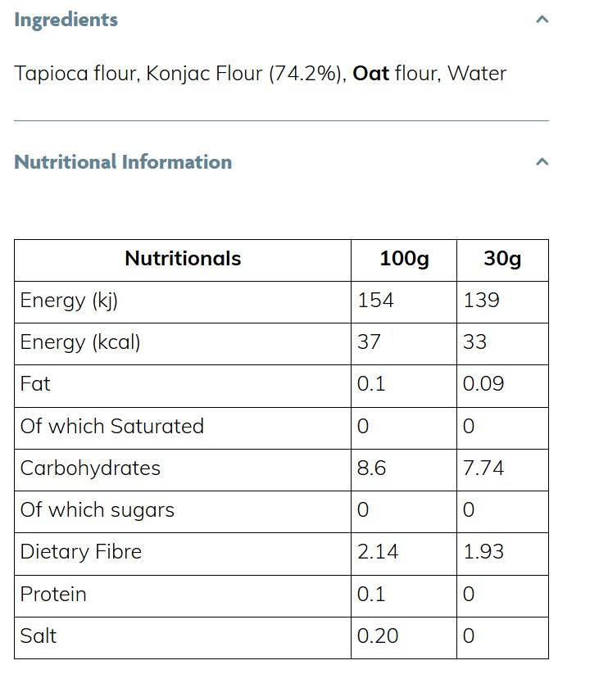This screenshot has width=599, height=674.
Task: Select the Fat row label
Action: tap(35, 384)
